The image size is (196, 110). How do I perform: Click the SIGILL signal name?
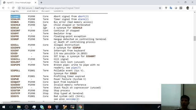[x=15, y=45]
